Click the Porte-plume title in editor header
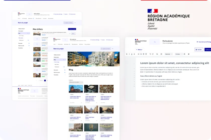This screenshot has width=211, height=140. [x=168, y=41]
